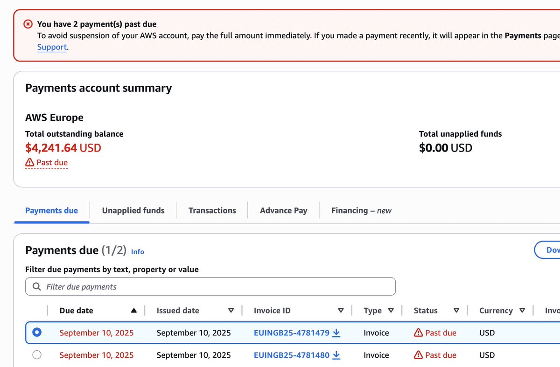Click the Due date column header text

76,311
